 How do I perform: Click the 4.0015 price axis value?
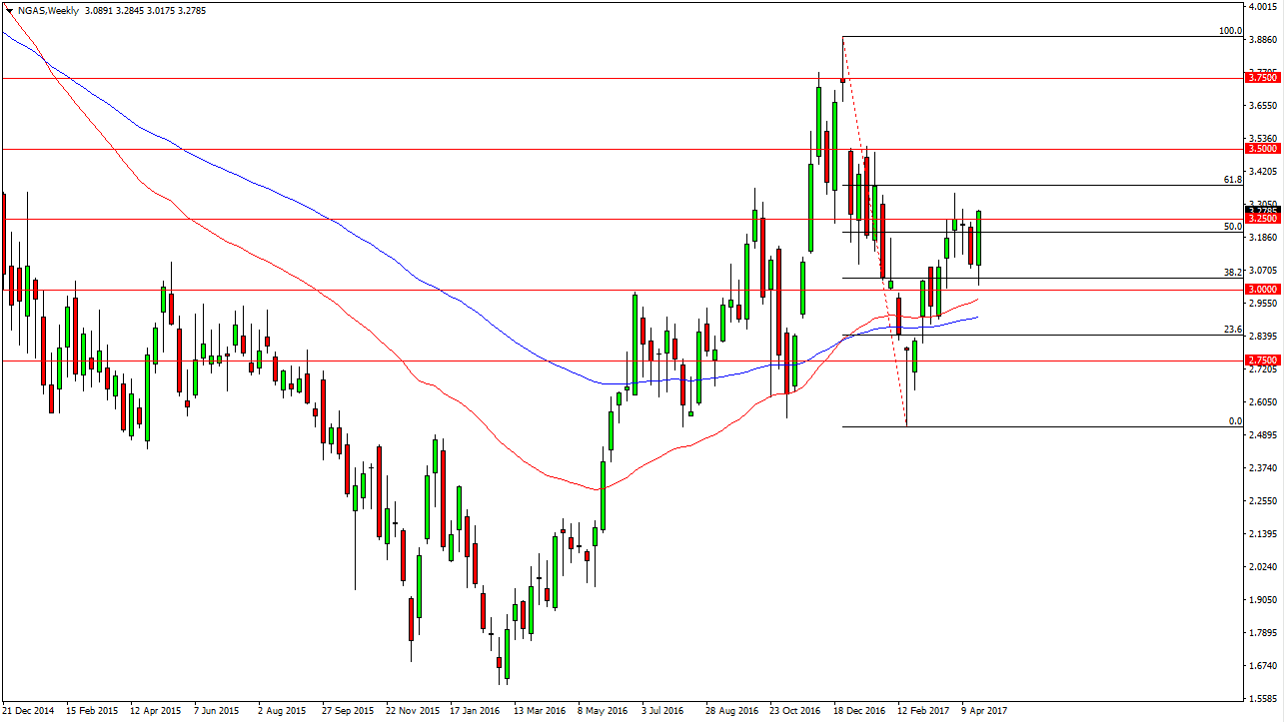[x=1263, y=7]
